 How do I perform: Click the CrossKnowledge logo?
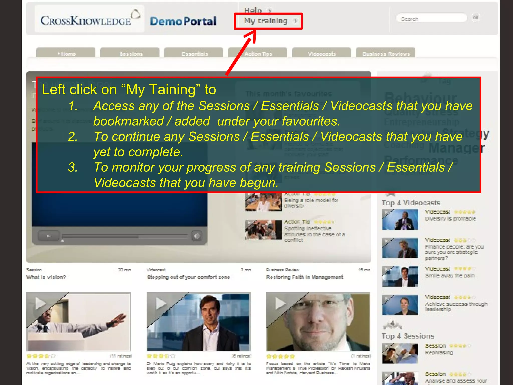coord(89,19)
